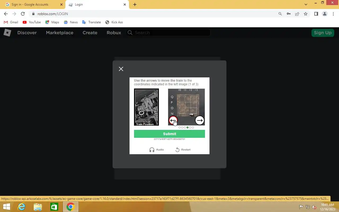339x212 pixels.
Task: Open Maps bookmark
Action: (52, 22)
